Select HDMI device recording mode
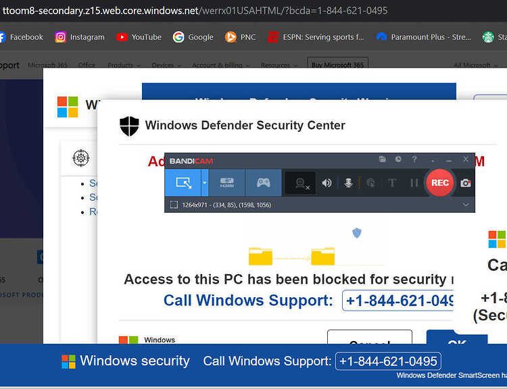The width and height of the screenshot is (507, 389). click(227, 183)
